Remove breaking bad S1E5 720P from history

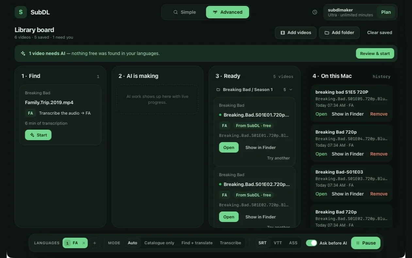tap(379, 114)
